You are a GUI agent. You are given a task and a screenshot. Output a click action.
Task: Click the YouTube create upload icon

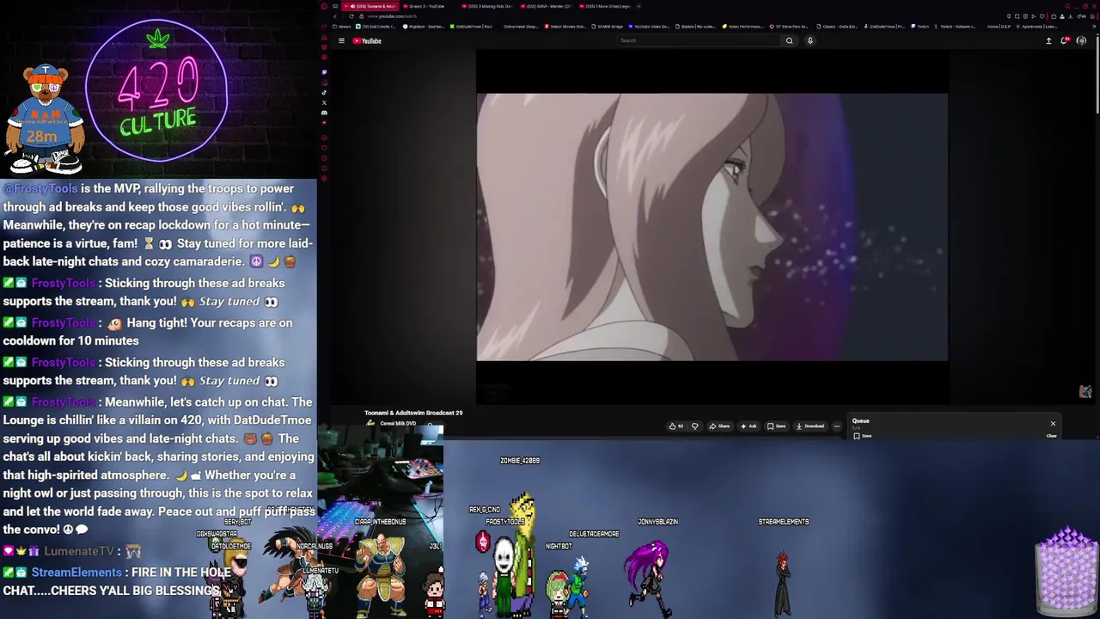click(1048, 40)
